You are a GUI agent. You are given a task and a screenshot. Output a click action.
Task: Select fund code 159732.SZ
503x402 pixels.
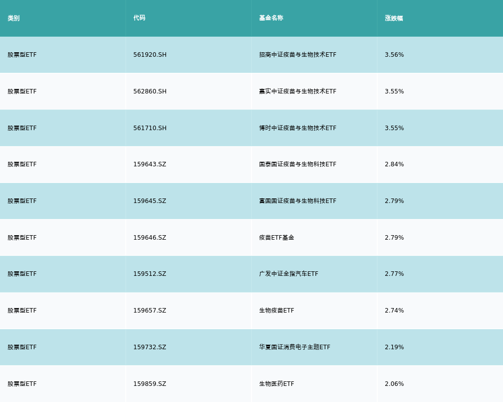click(x=150, y=347)
